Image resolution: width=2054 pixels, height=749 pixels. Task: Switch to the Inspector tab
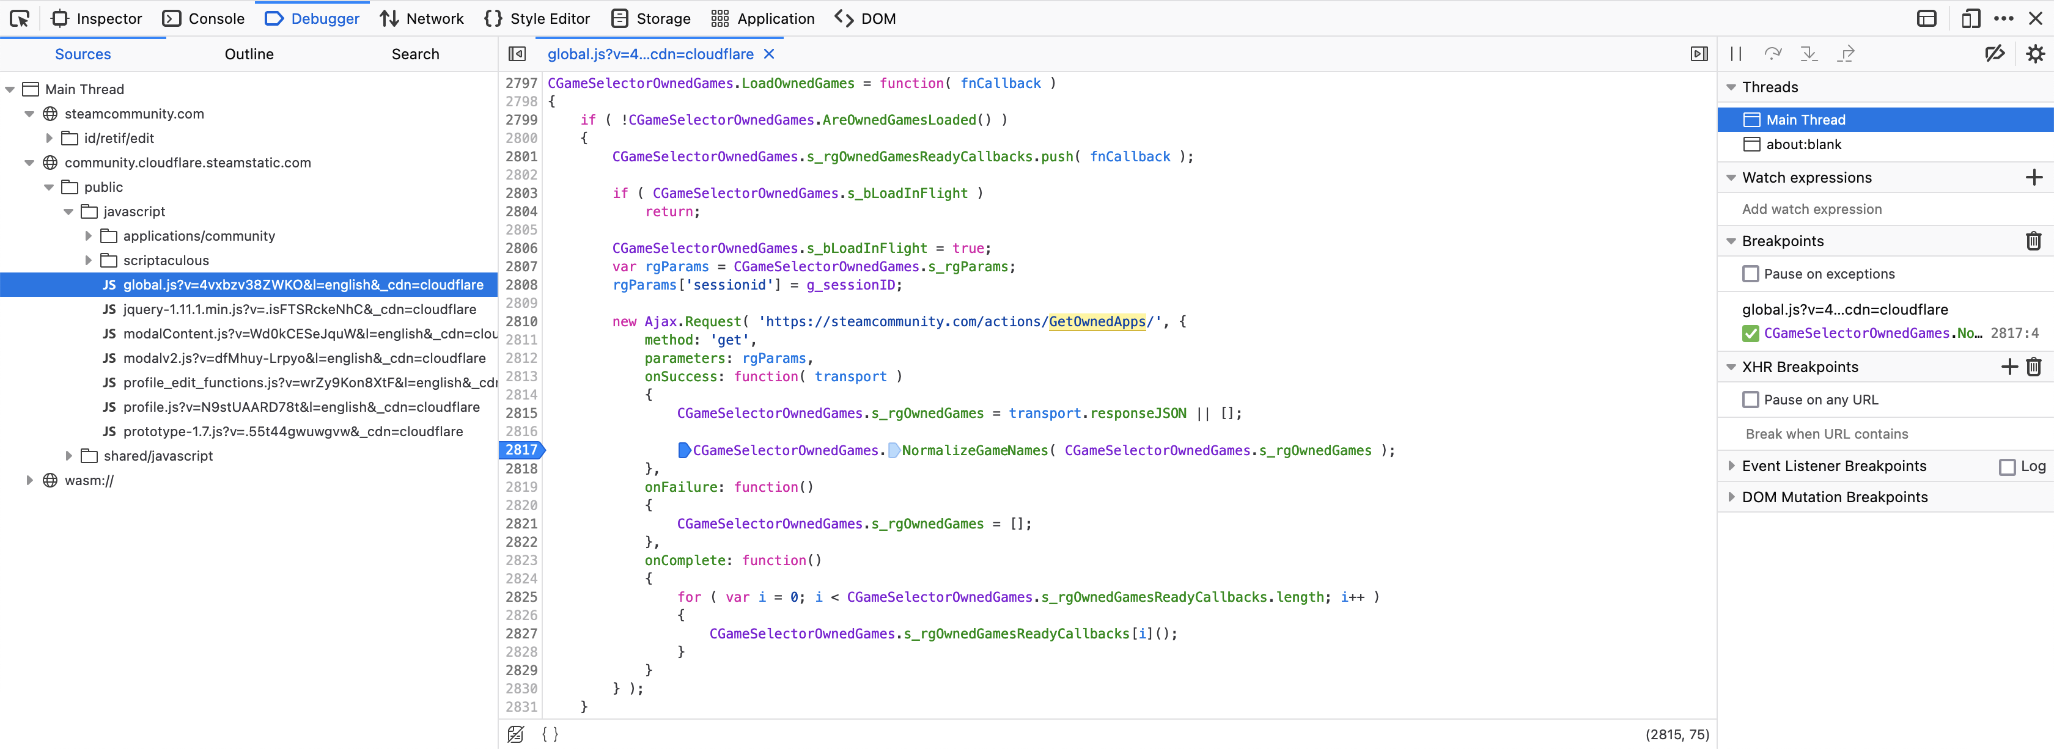coord(97,18)
